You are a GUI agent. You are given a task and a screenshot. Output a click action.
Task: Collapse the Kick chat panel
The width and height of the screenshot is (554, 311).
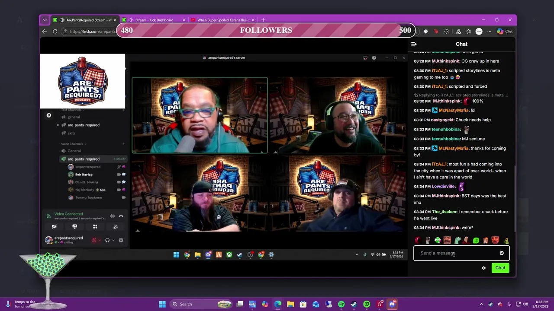(414, 44)
